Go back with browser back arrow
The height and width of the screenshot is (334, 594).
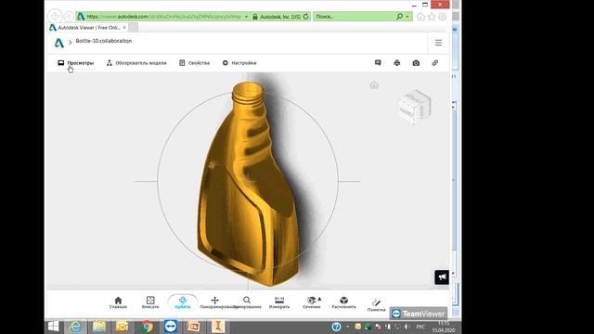pyautogui.click(x=55, y=17)
